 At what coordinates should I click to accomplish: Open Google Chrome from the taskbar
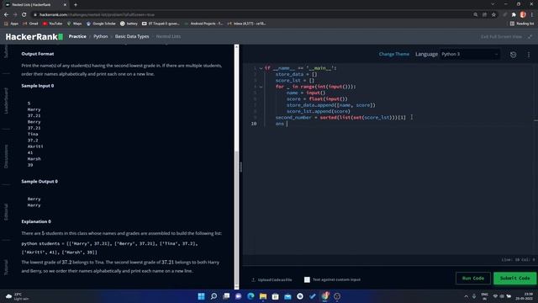(x=324, y=296)
